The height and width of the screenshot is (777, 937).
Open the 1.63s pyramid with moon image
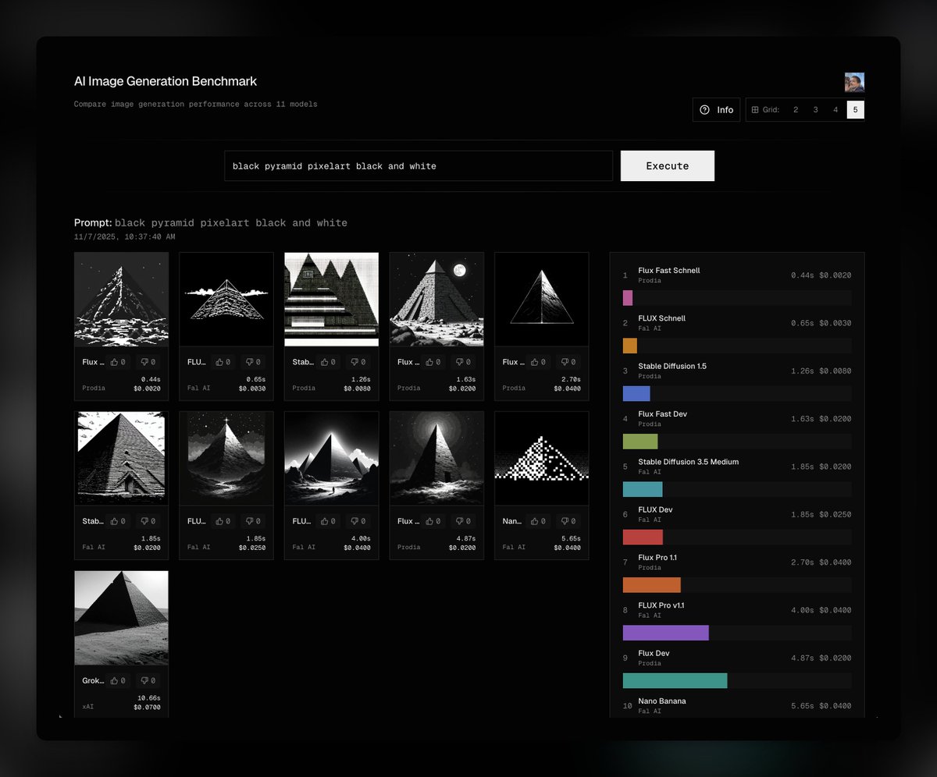436,299
